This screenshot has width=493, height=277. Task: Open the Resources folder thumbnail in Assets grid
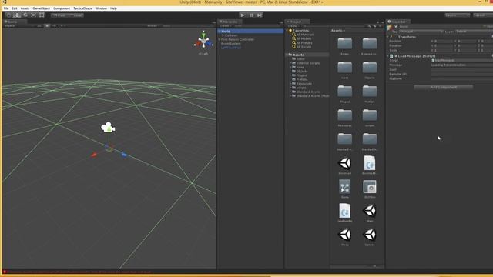pyautogui.click(x=344, y=115)
